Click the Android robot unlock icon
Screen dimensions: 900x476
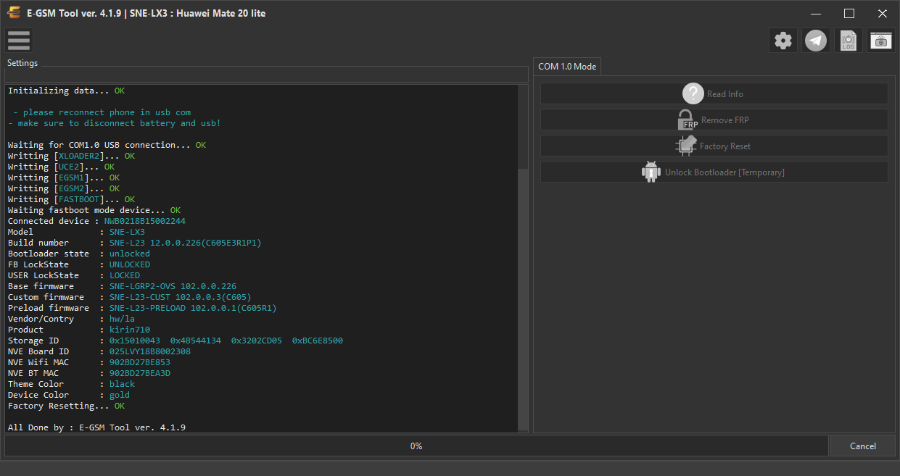[651, 172]
